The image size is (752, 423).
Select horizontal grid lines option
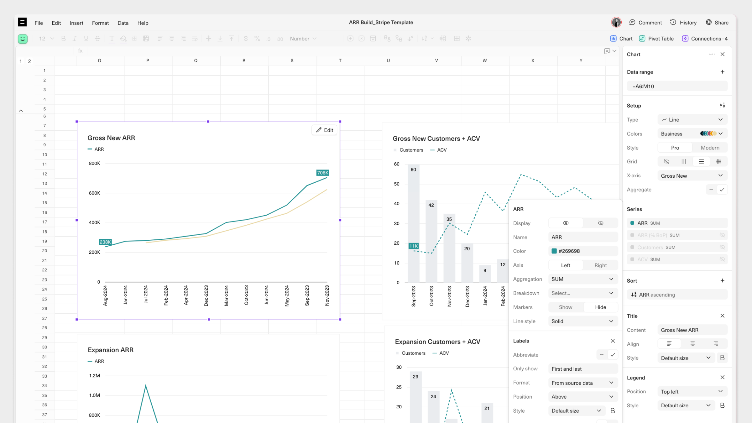(x=701, y=162)
